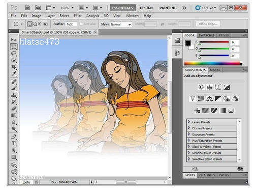Switch to the Painting workspace

pos(168,8)
